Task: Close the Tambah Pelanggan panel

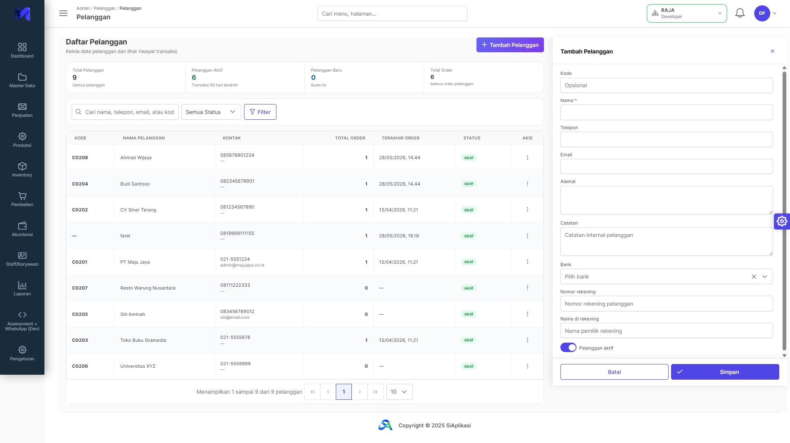Action: point(772,51)
